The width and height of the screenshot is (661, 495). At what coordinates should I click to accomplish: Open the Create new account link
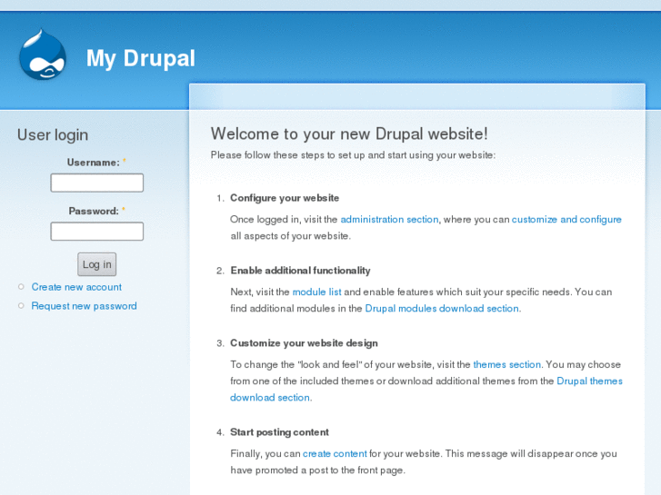(x=76, y=287)
